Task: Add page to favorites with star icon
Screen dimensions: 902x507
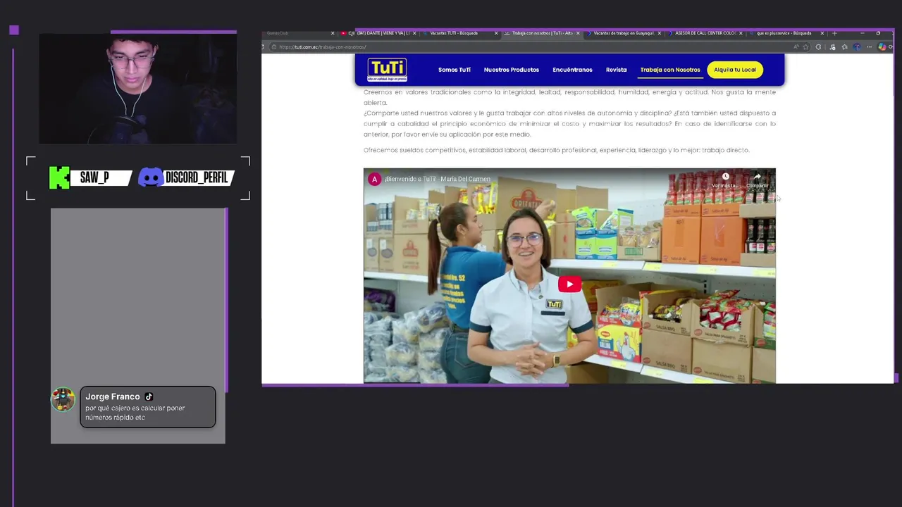Action: tap(805, 47)
